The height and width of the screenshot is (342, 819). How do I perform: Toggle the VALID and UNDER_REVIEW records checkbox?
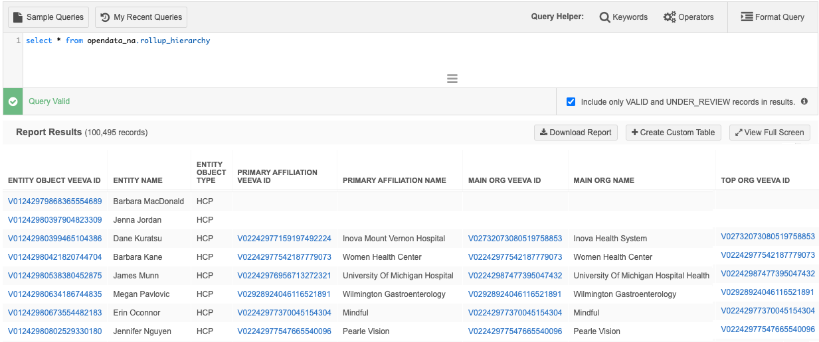tap(571, 102)
